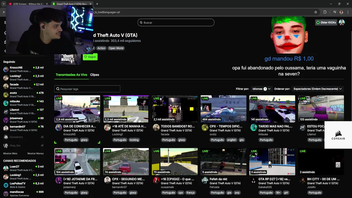Open the oussamaik stream thumbnail
Viewport: 352px width, 198px height.
175,162
